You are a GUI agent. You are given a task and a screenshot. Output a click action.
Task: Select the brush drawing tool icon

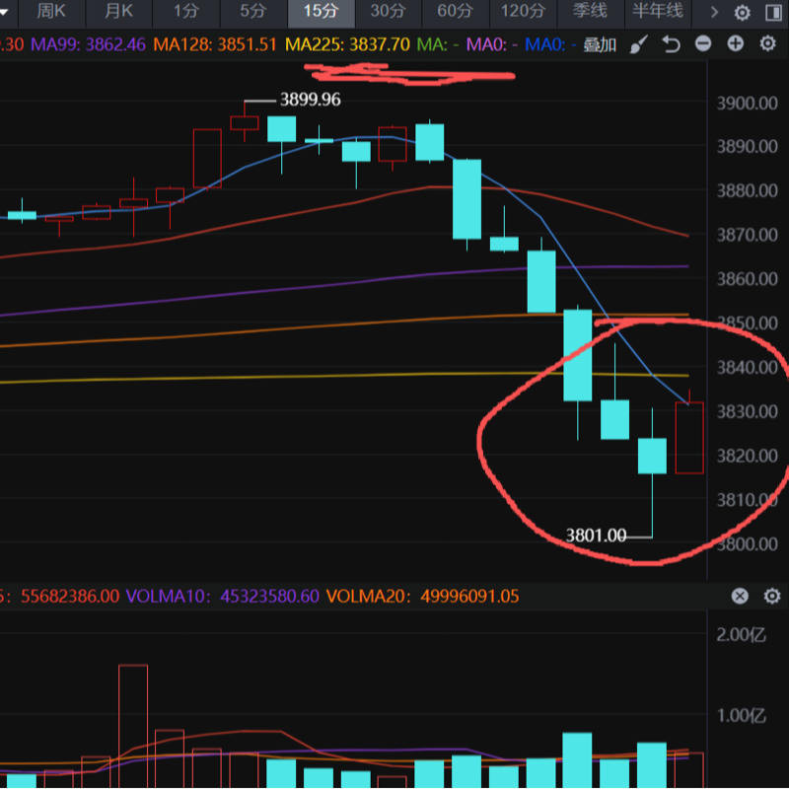(639, 44)
